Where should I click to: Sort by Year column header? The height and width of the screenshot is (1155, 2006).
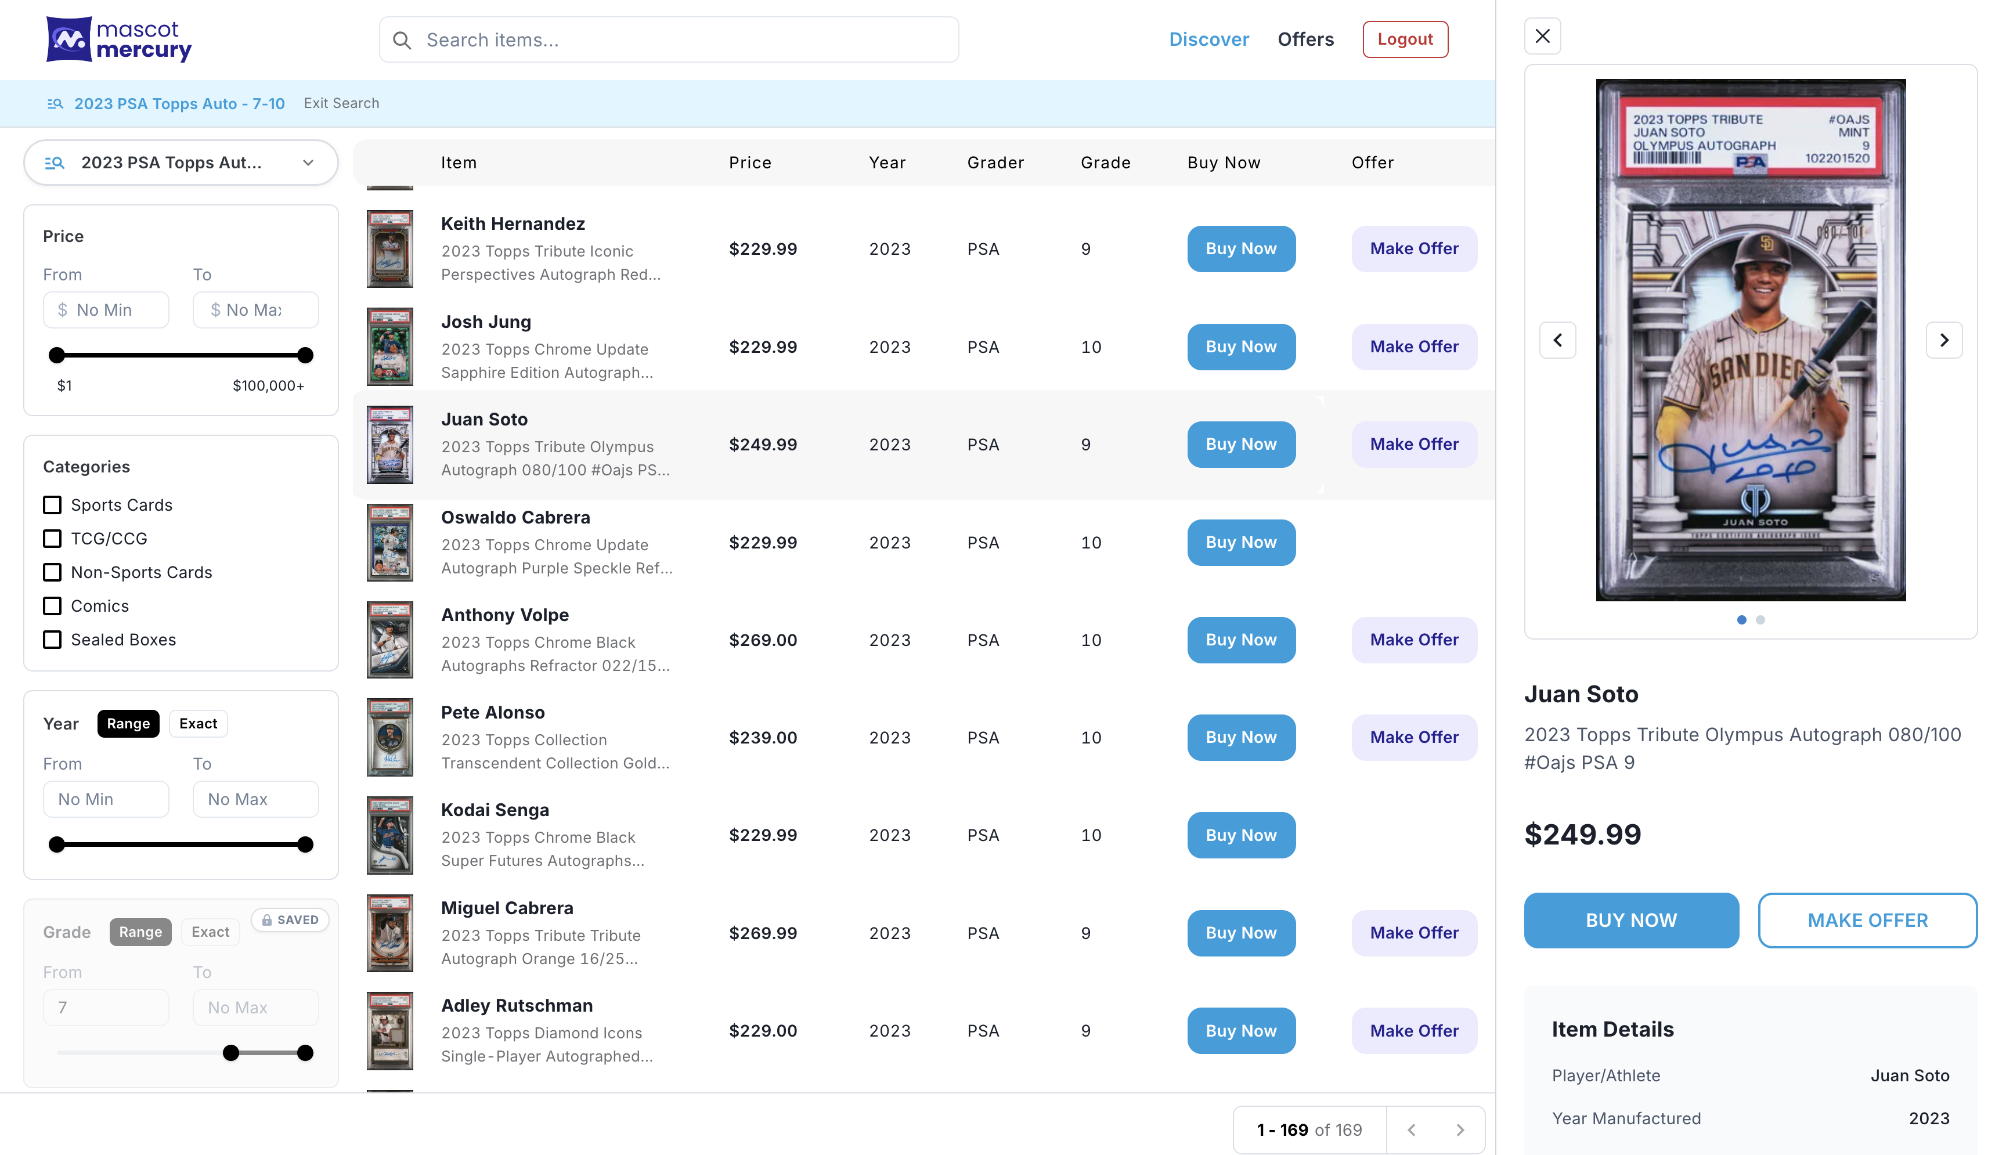[x=887, y=163]
